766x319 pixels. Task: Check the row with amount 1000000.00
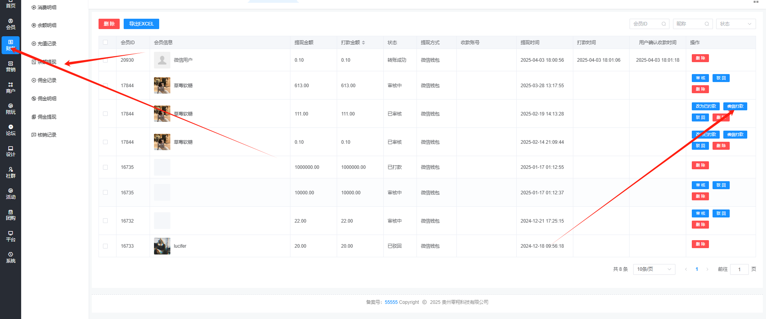click(x=105, y=167)
